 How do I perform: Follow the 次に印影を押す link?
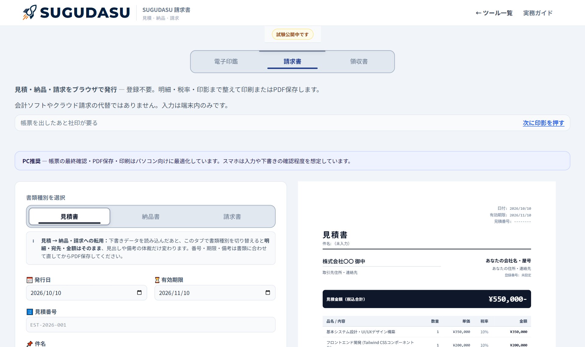tap(544, 123)
